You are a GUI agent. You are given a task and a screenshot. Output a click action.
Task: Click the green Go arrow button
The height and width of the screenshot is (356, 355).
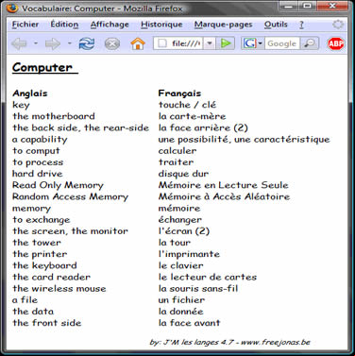point(226,43)
